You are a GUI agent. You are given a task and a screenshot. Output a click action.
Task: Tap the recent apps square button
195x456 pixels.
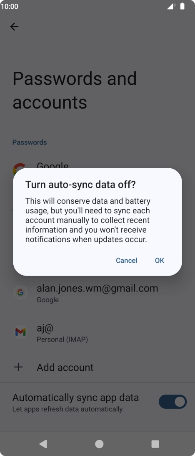(155, 444)
